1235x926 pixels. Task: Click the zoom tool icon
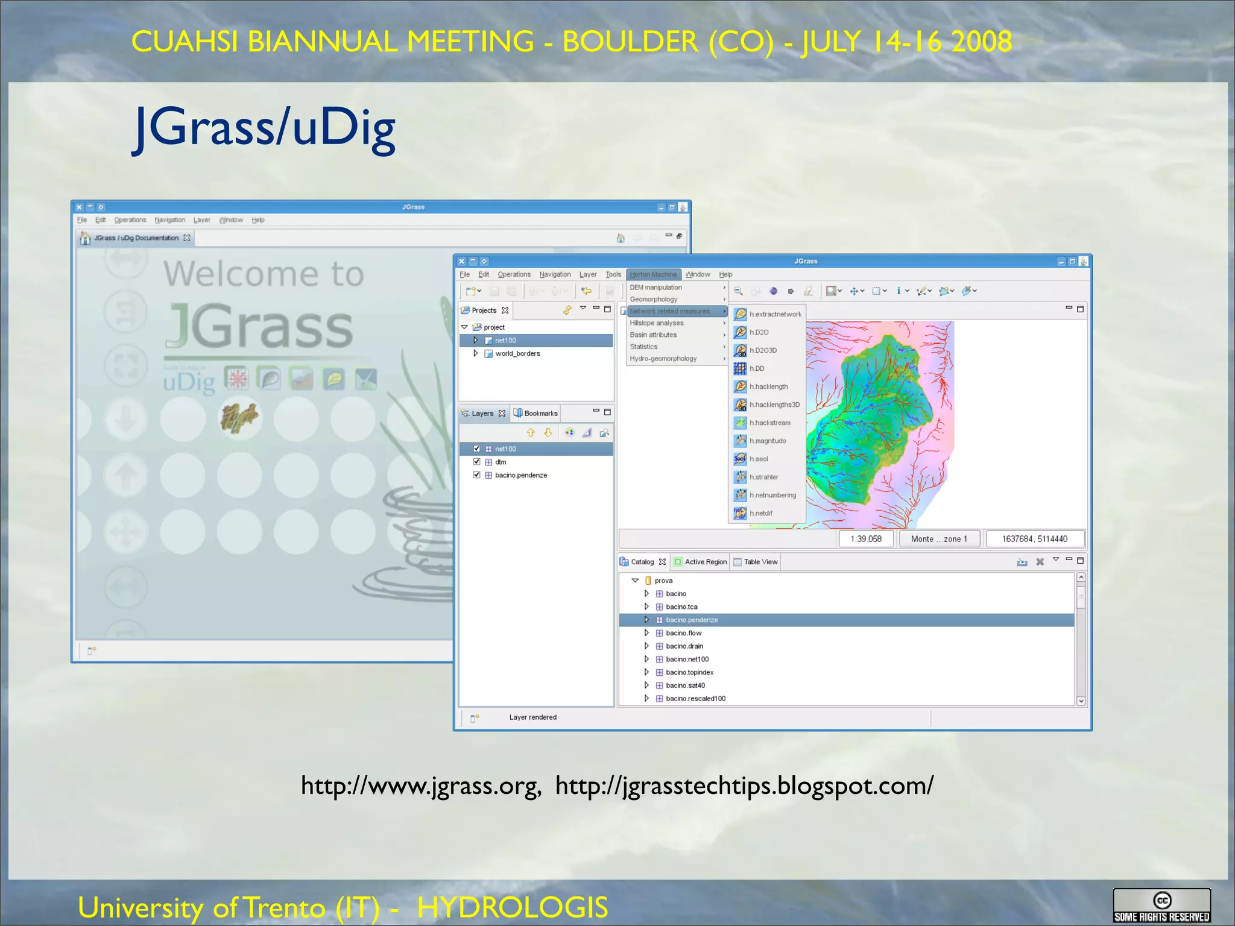(831, 291)
